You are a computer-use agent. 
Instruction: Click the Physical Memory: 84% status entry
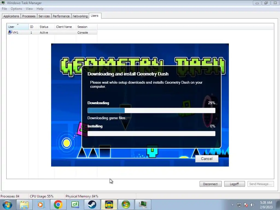click(x=82, y=196)
